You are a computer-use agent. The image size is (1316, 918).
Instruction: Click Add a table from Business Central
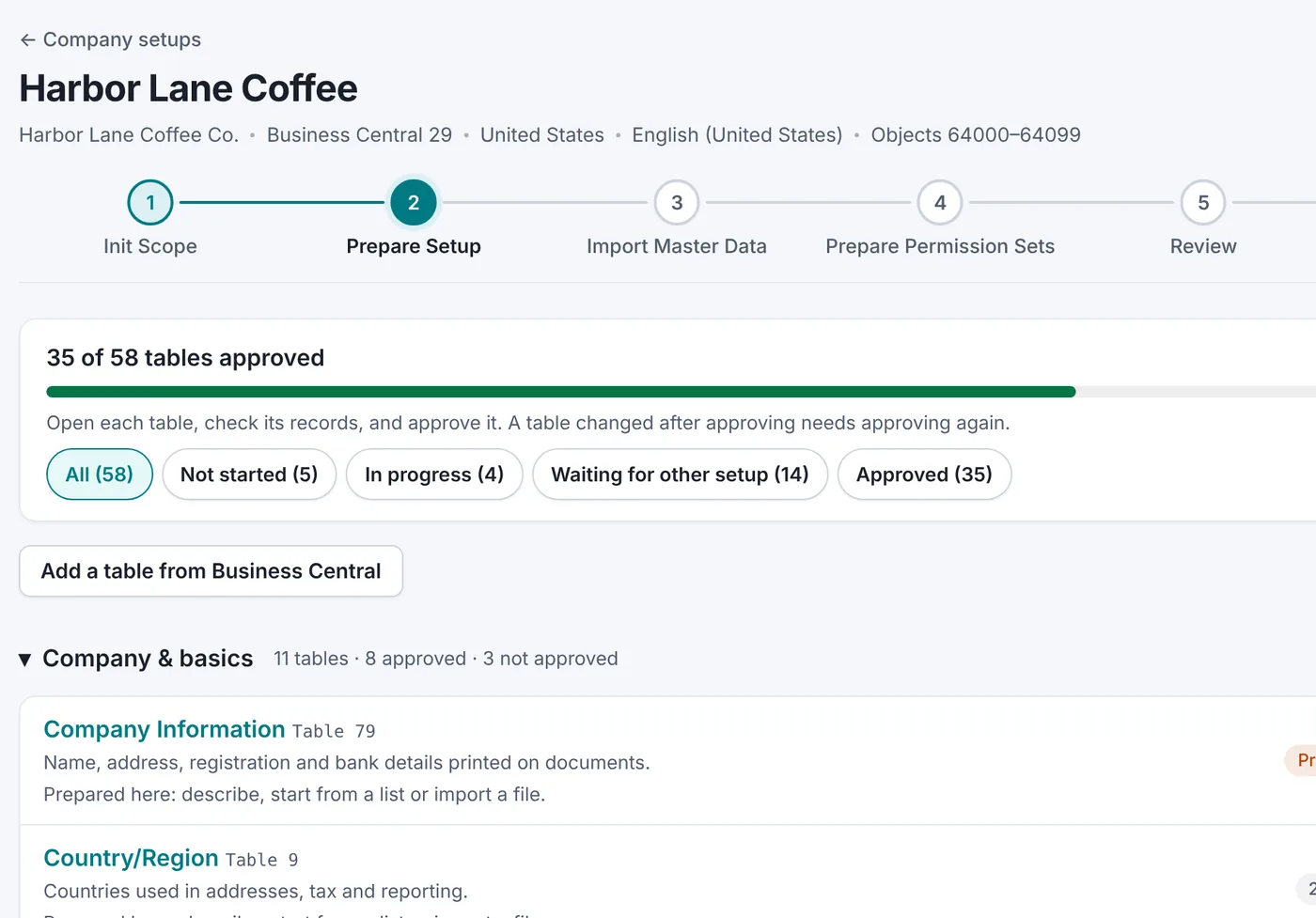(x=211, y=571)
